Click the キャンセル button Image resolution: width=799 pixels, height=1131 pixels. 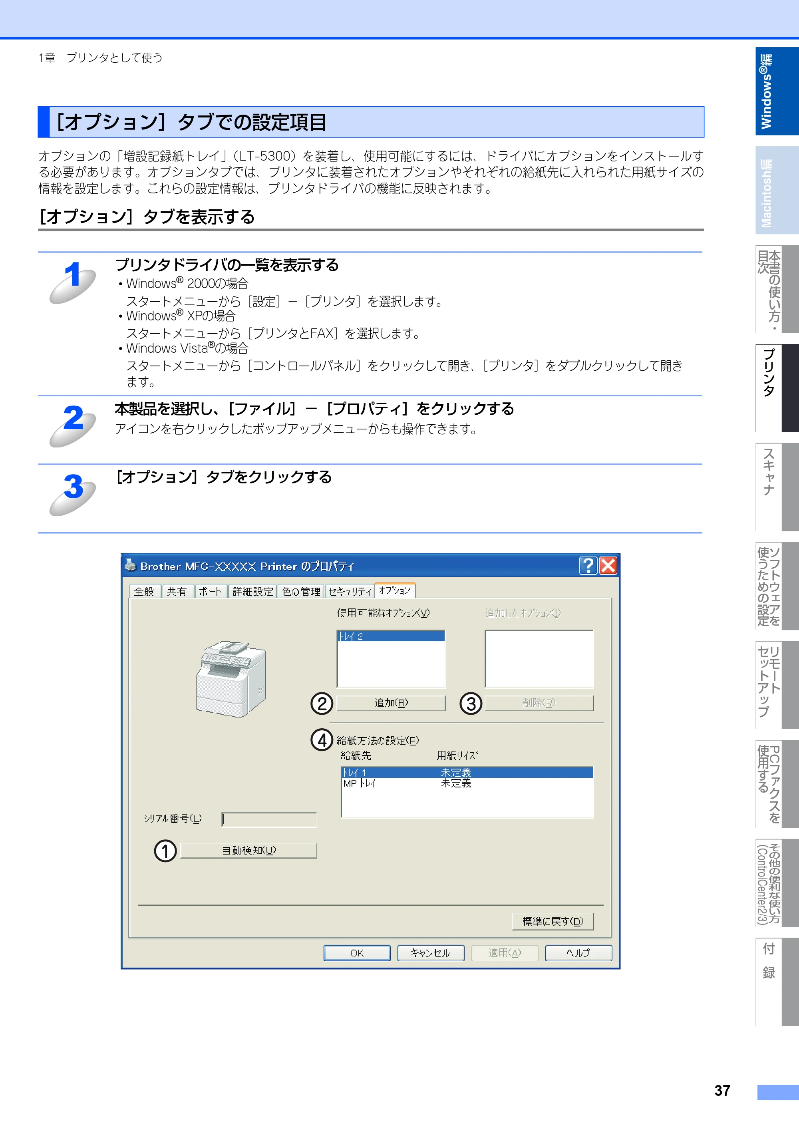coord(431,953)
